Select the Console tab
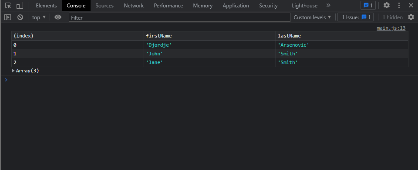This screenshot has height=170, width=418. [76, 5]
